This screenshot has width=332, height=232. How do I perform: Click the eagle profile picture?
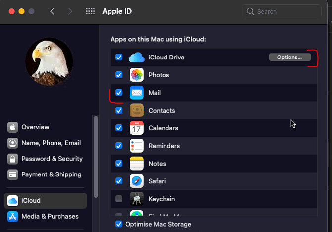click(49, 61)
